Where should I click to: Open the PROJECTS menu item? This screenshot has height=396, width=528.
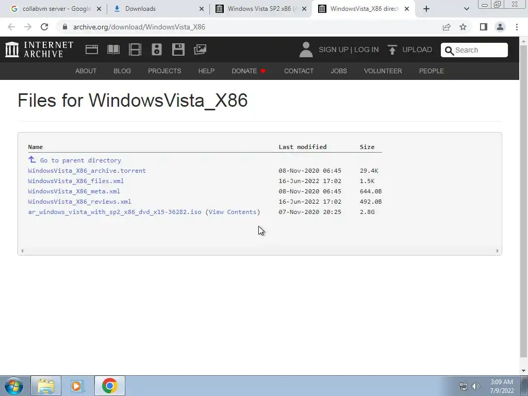(164, 71)
